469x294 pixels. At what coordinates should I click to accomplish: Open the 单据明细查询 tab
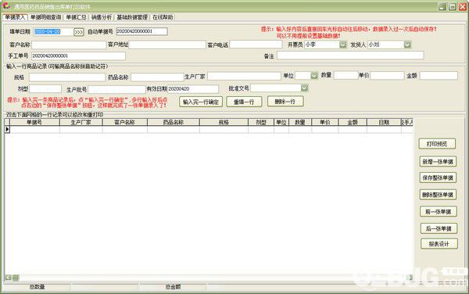click(x=46, y=17)
